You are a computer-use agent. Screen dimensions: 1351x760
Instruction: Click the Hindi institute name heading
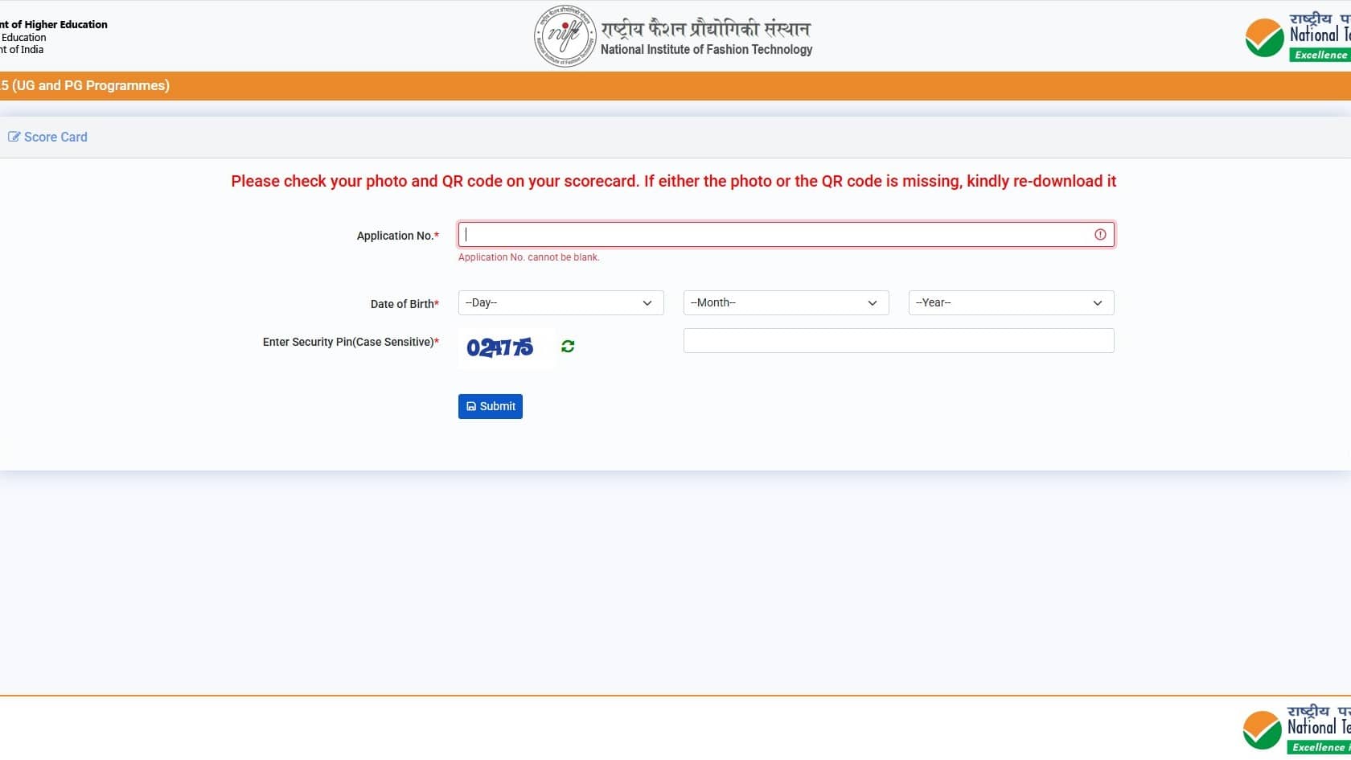(x=705, y=29)
